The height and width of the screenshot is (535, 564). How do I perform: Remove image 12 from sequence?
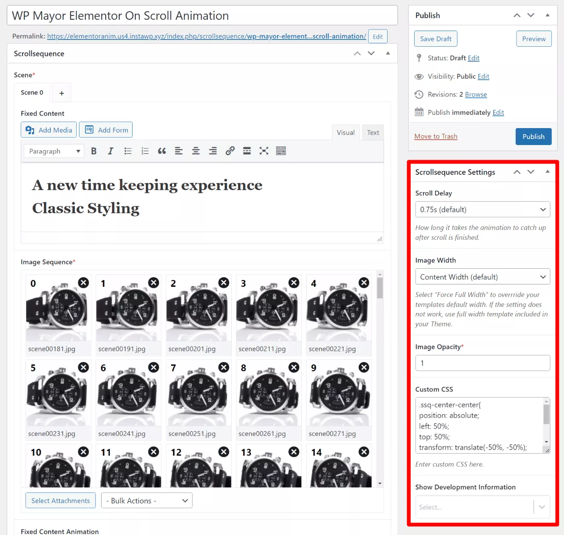tap(224, 452)
